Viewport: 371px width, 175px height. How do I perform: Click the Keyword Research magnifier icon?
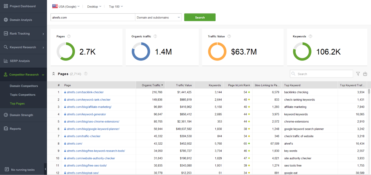(x=6, y=47)
